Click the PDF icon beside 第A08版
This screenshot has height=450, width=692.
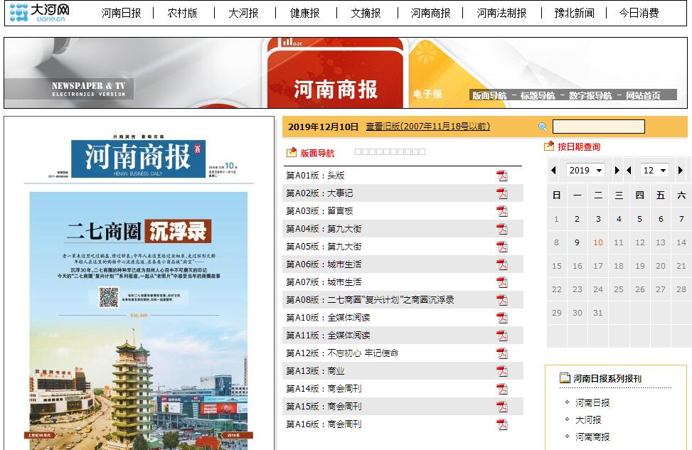coord(502,300)
